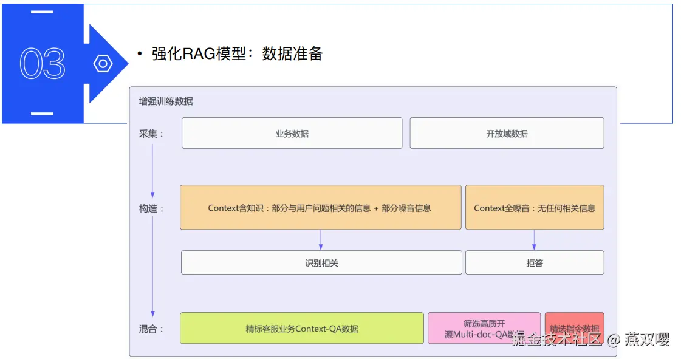Select the 识别相关 box
This screenshot has width=681, height=359.
[x=321, y=262]
